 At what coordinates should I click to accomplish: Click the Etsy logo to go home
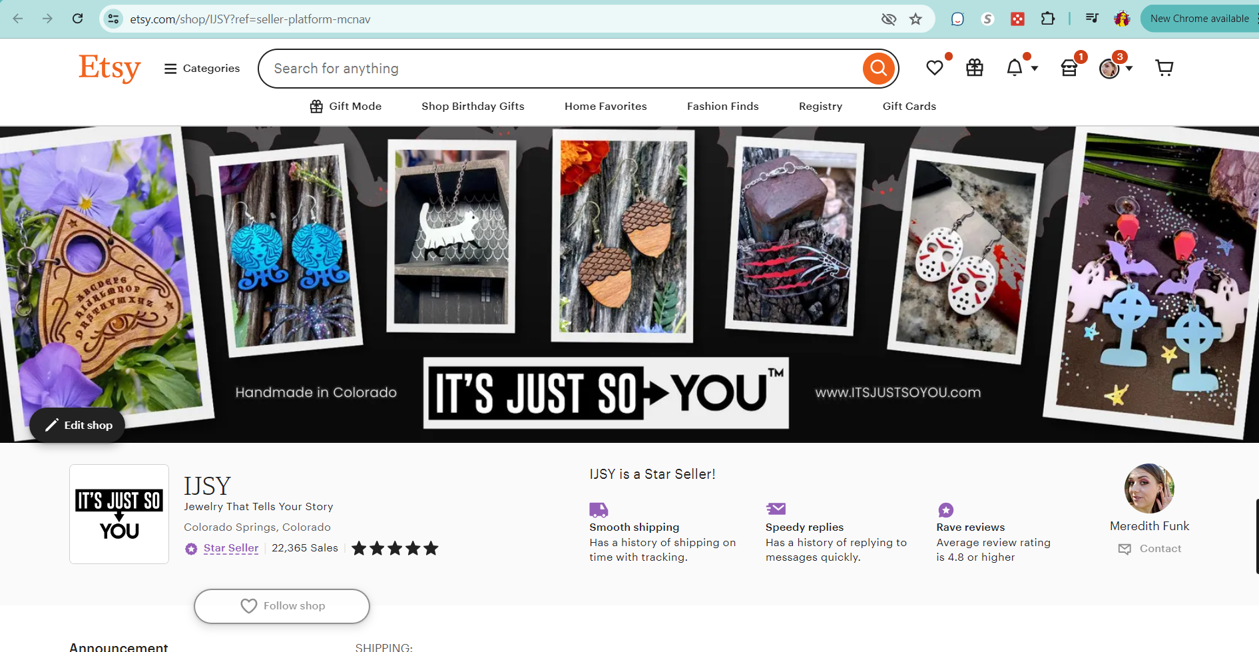pos(109,68)
